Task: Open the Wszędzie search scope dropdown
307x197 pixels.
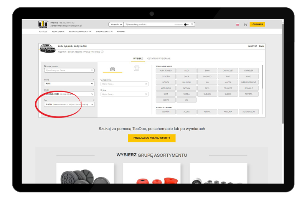Action: pos(116,24)
